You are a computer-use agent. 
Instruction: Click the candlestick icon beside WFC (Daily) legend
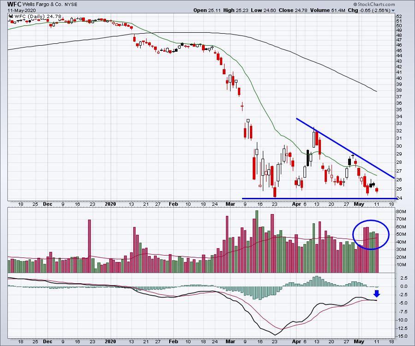click(x=10, y=17)
